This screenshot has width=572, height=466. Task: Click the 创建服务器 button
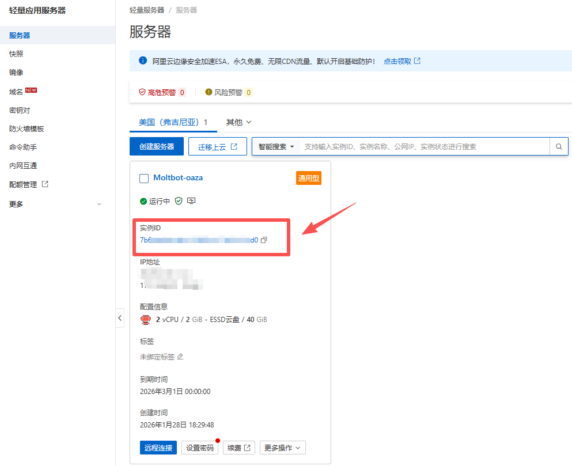click(x=157, y=147)
